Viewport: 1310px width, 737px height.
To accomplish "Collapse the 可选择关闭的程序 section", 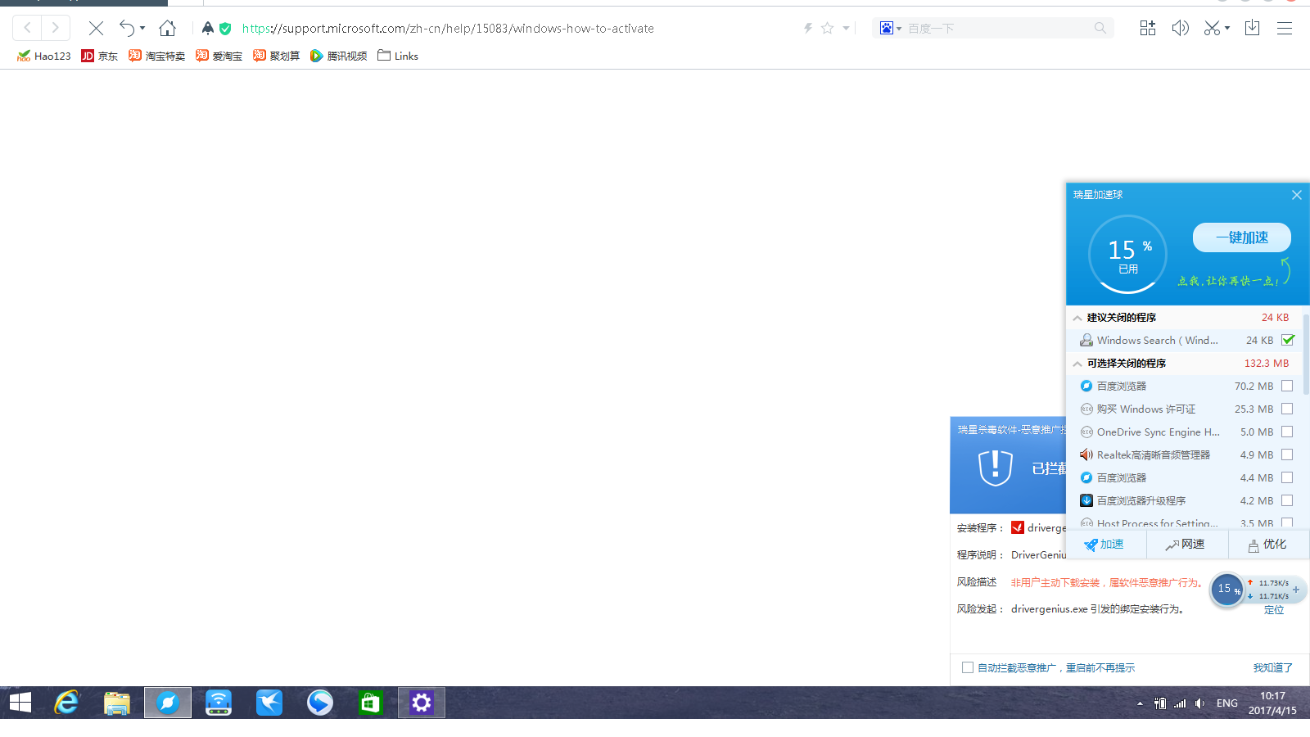I will coord(1077,364).
